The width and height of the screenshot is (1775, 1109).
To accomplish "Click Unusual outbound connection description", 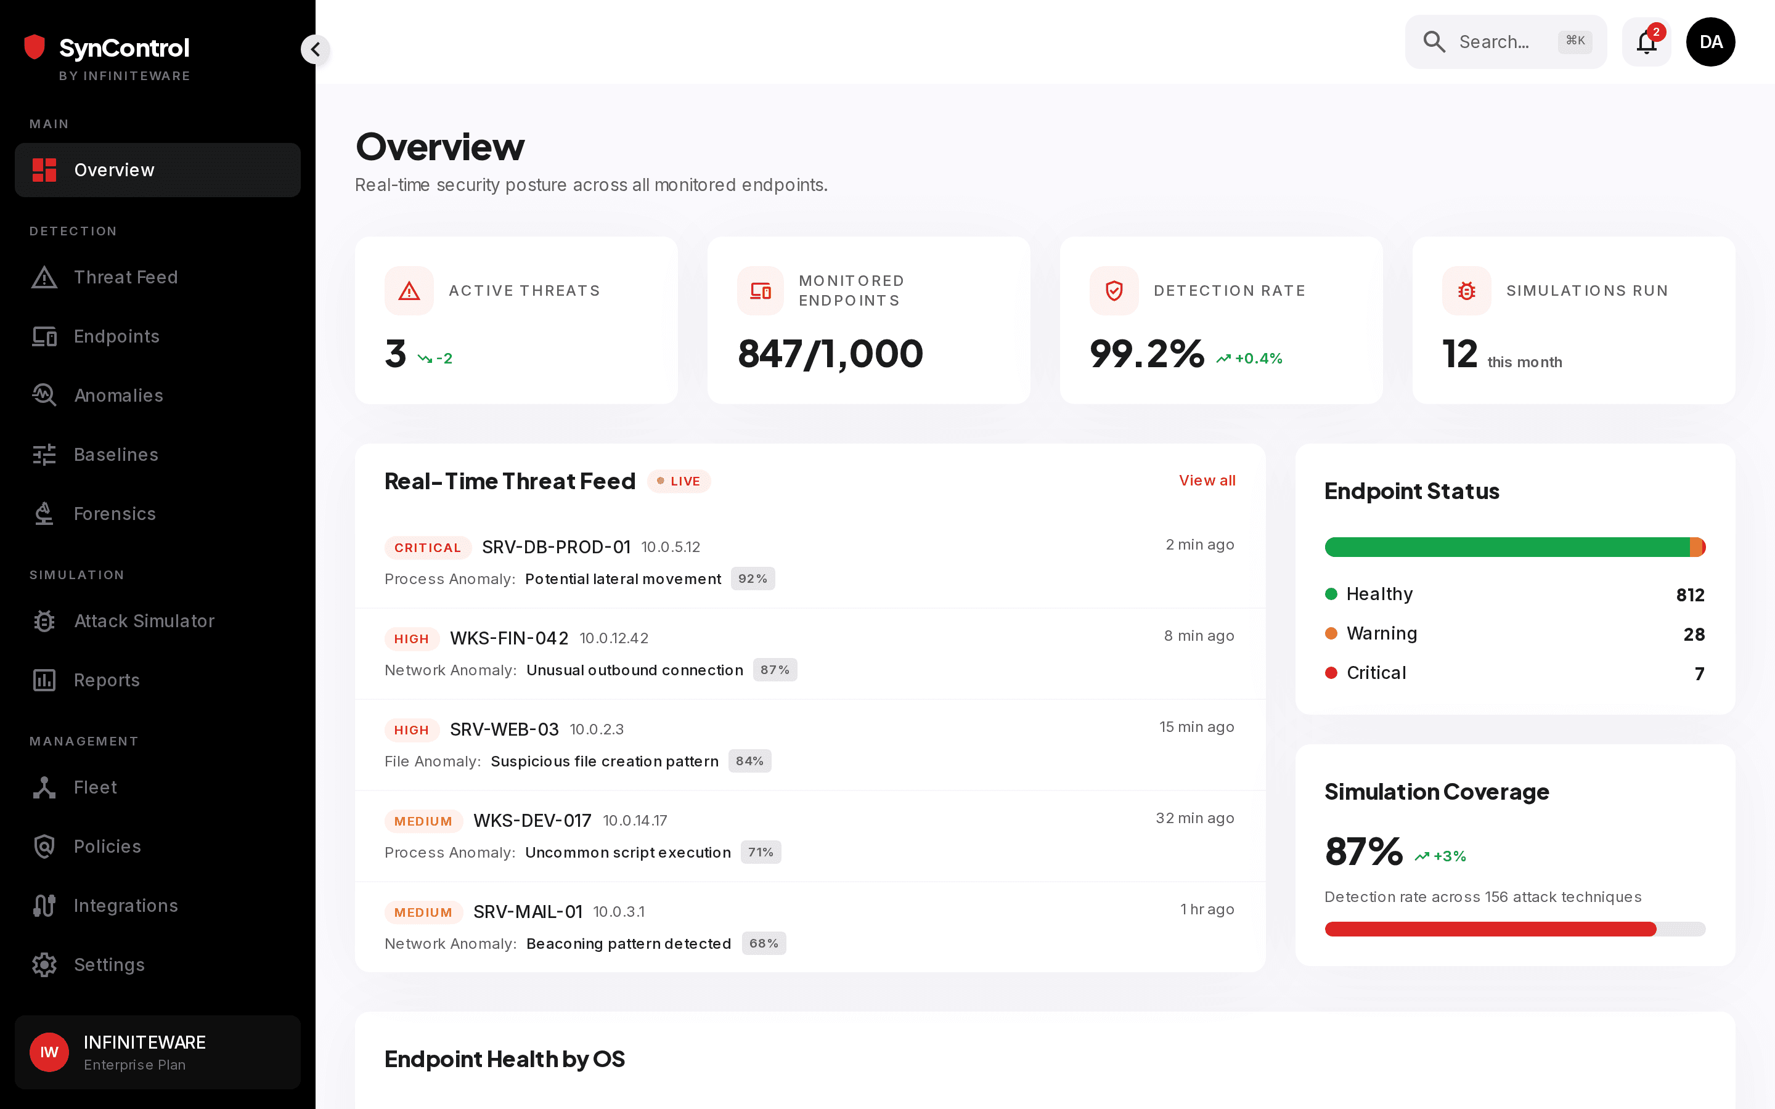I will 634,670.
